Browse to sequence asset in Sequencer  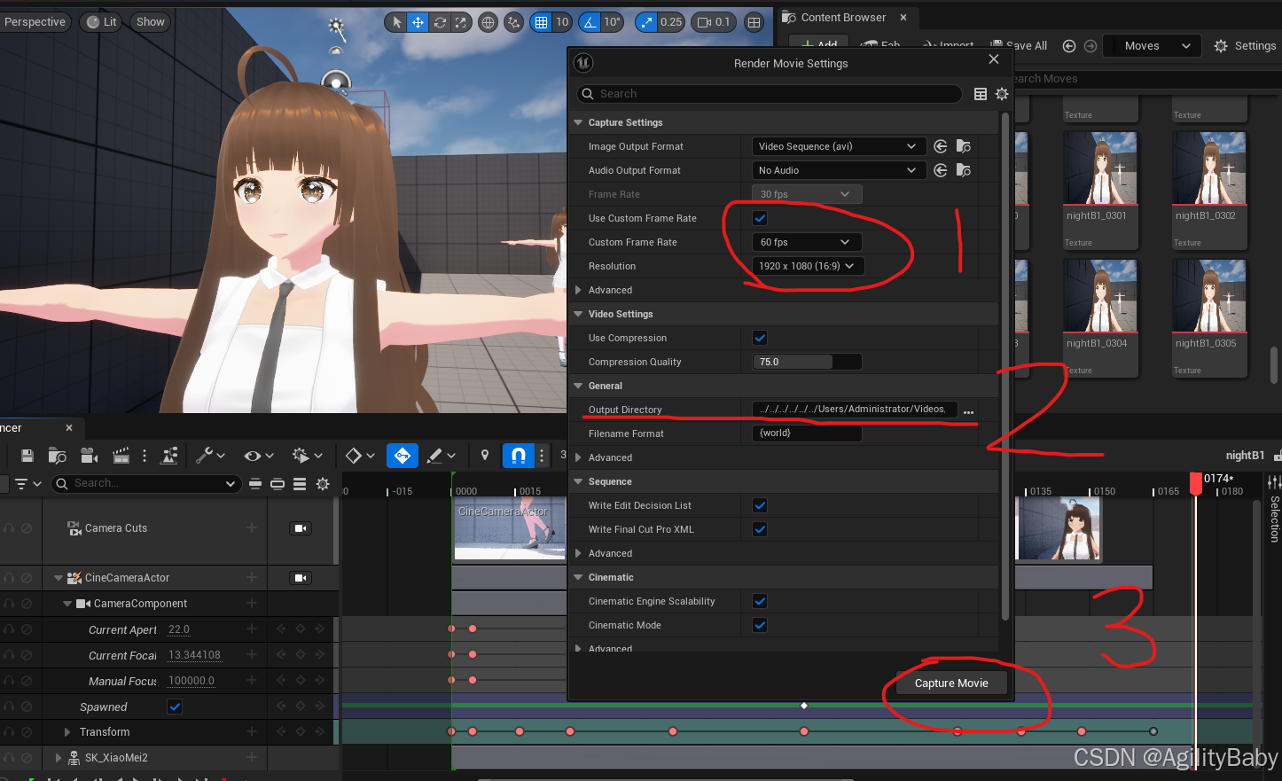click(58, 456)
